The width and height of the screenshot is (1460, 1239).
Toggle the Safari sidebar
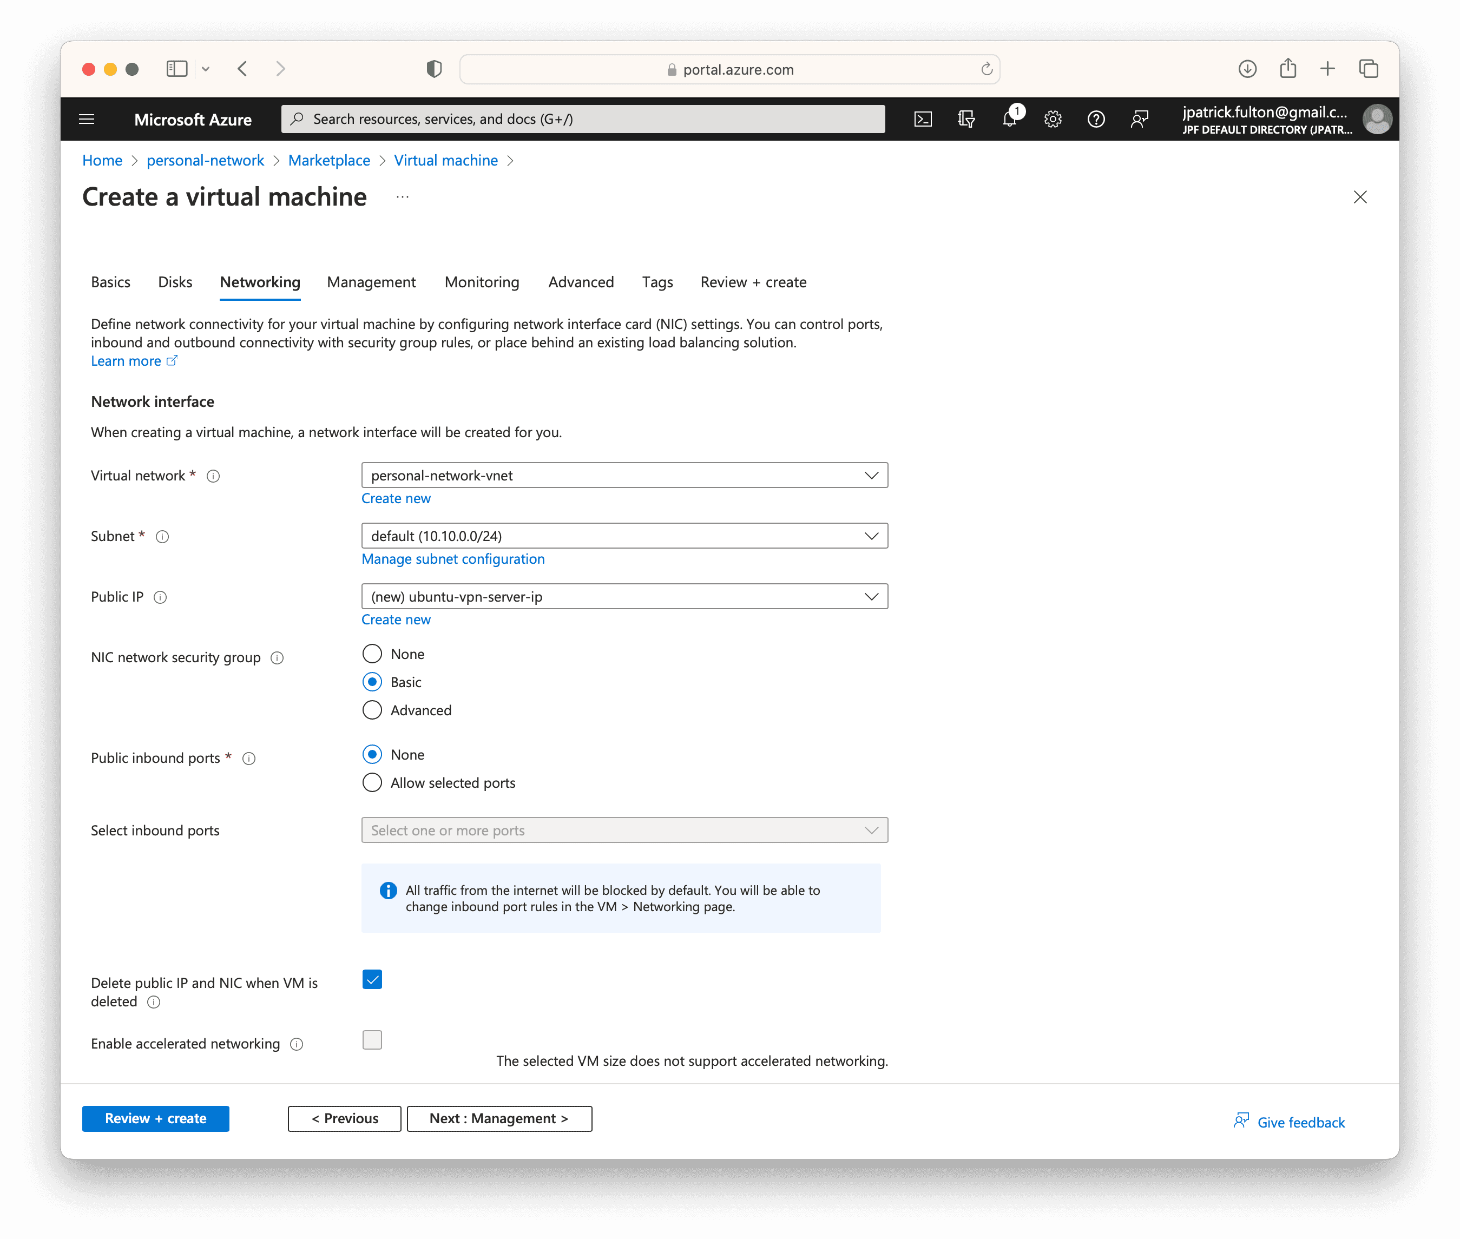point(177,69)
